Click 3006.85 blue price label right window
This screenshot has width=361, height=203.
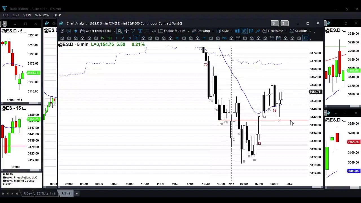[353, 171]
